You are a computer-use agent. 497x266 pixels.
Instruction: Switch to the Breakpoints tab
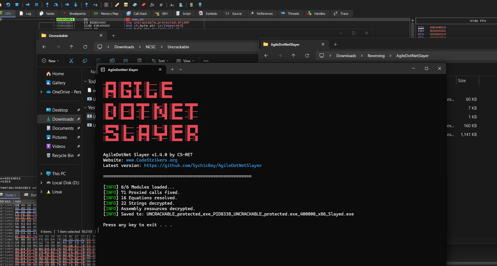(x=74, y=14)
